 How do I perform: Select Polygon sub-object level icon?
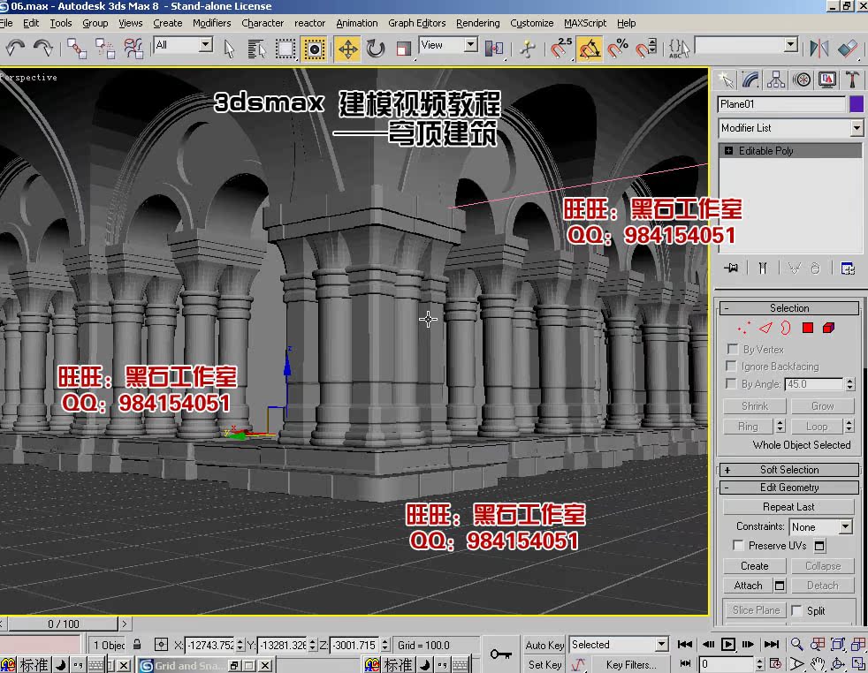click(x=807, y=329)
